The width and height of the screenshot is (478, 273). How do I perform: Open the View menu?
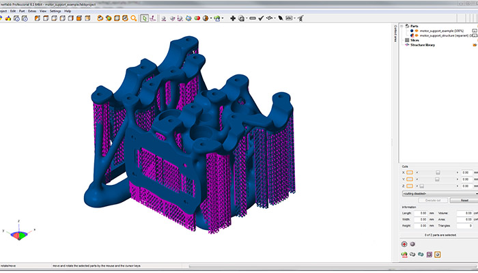point(43,12)
